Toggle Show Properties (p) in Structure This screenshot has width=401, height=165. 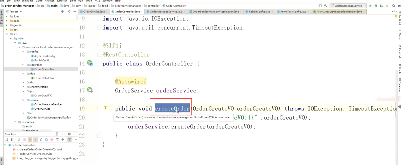[25, 139]
